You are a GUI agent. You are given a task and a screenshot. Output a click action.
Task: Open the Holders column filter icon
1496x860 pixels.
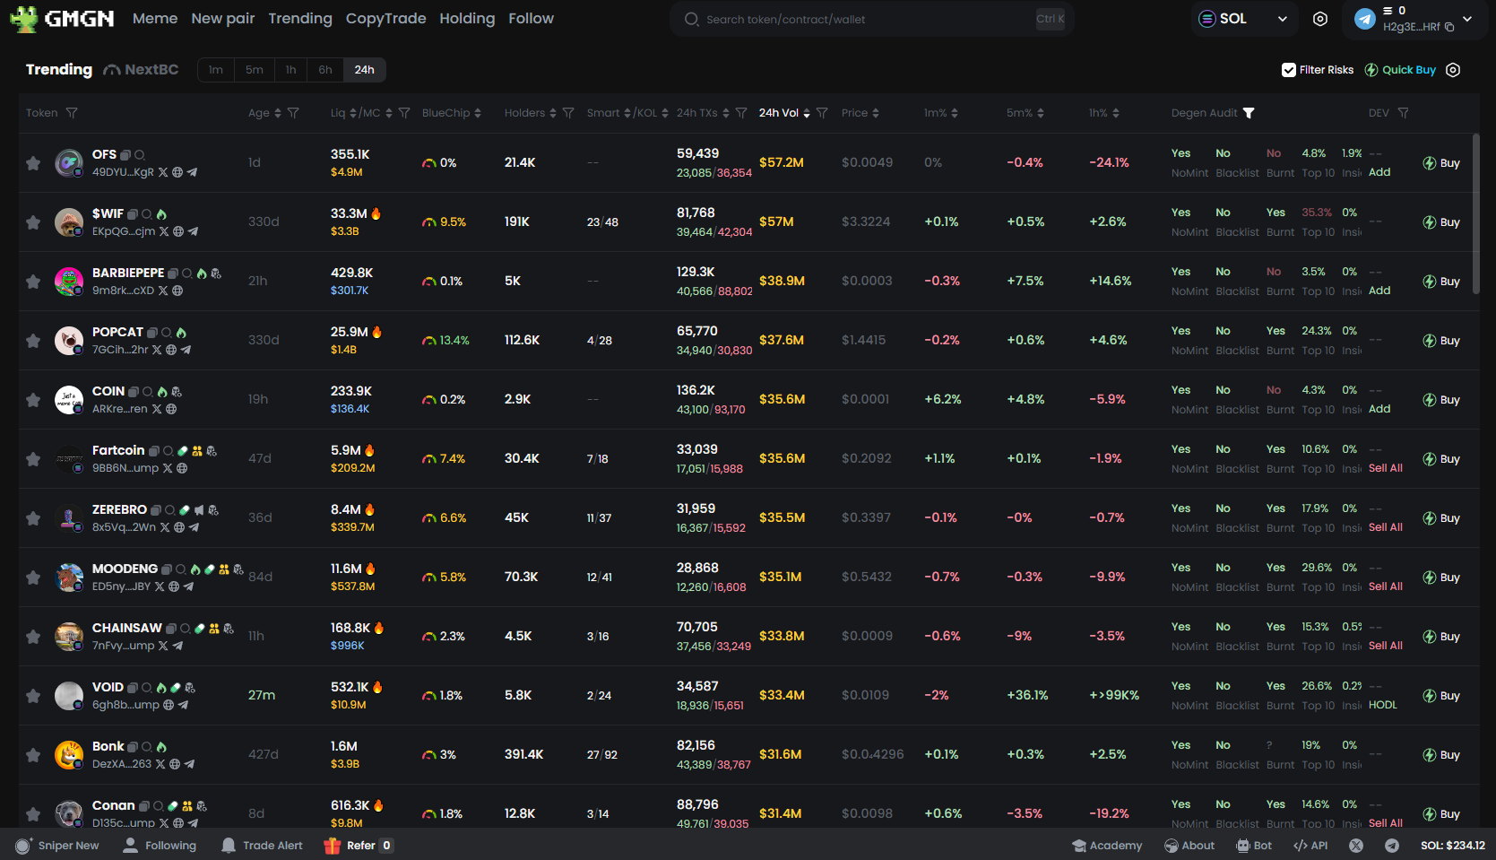tap(568, 113)
